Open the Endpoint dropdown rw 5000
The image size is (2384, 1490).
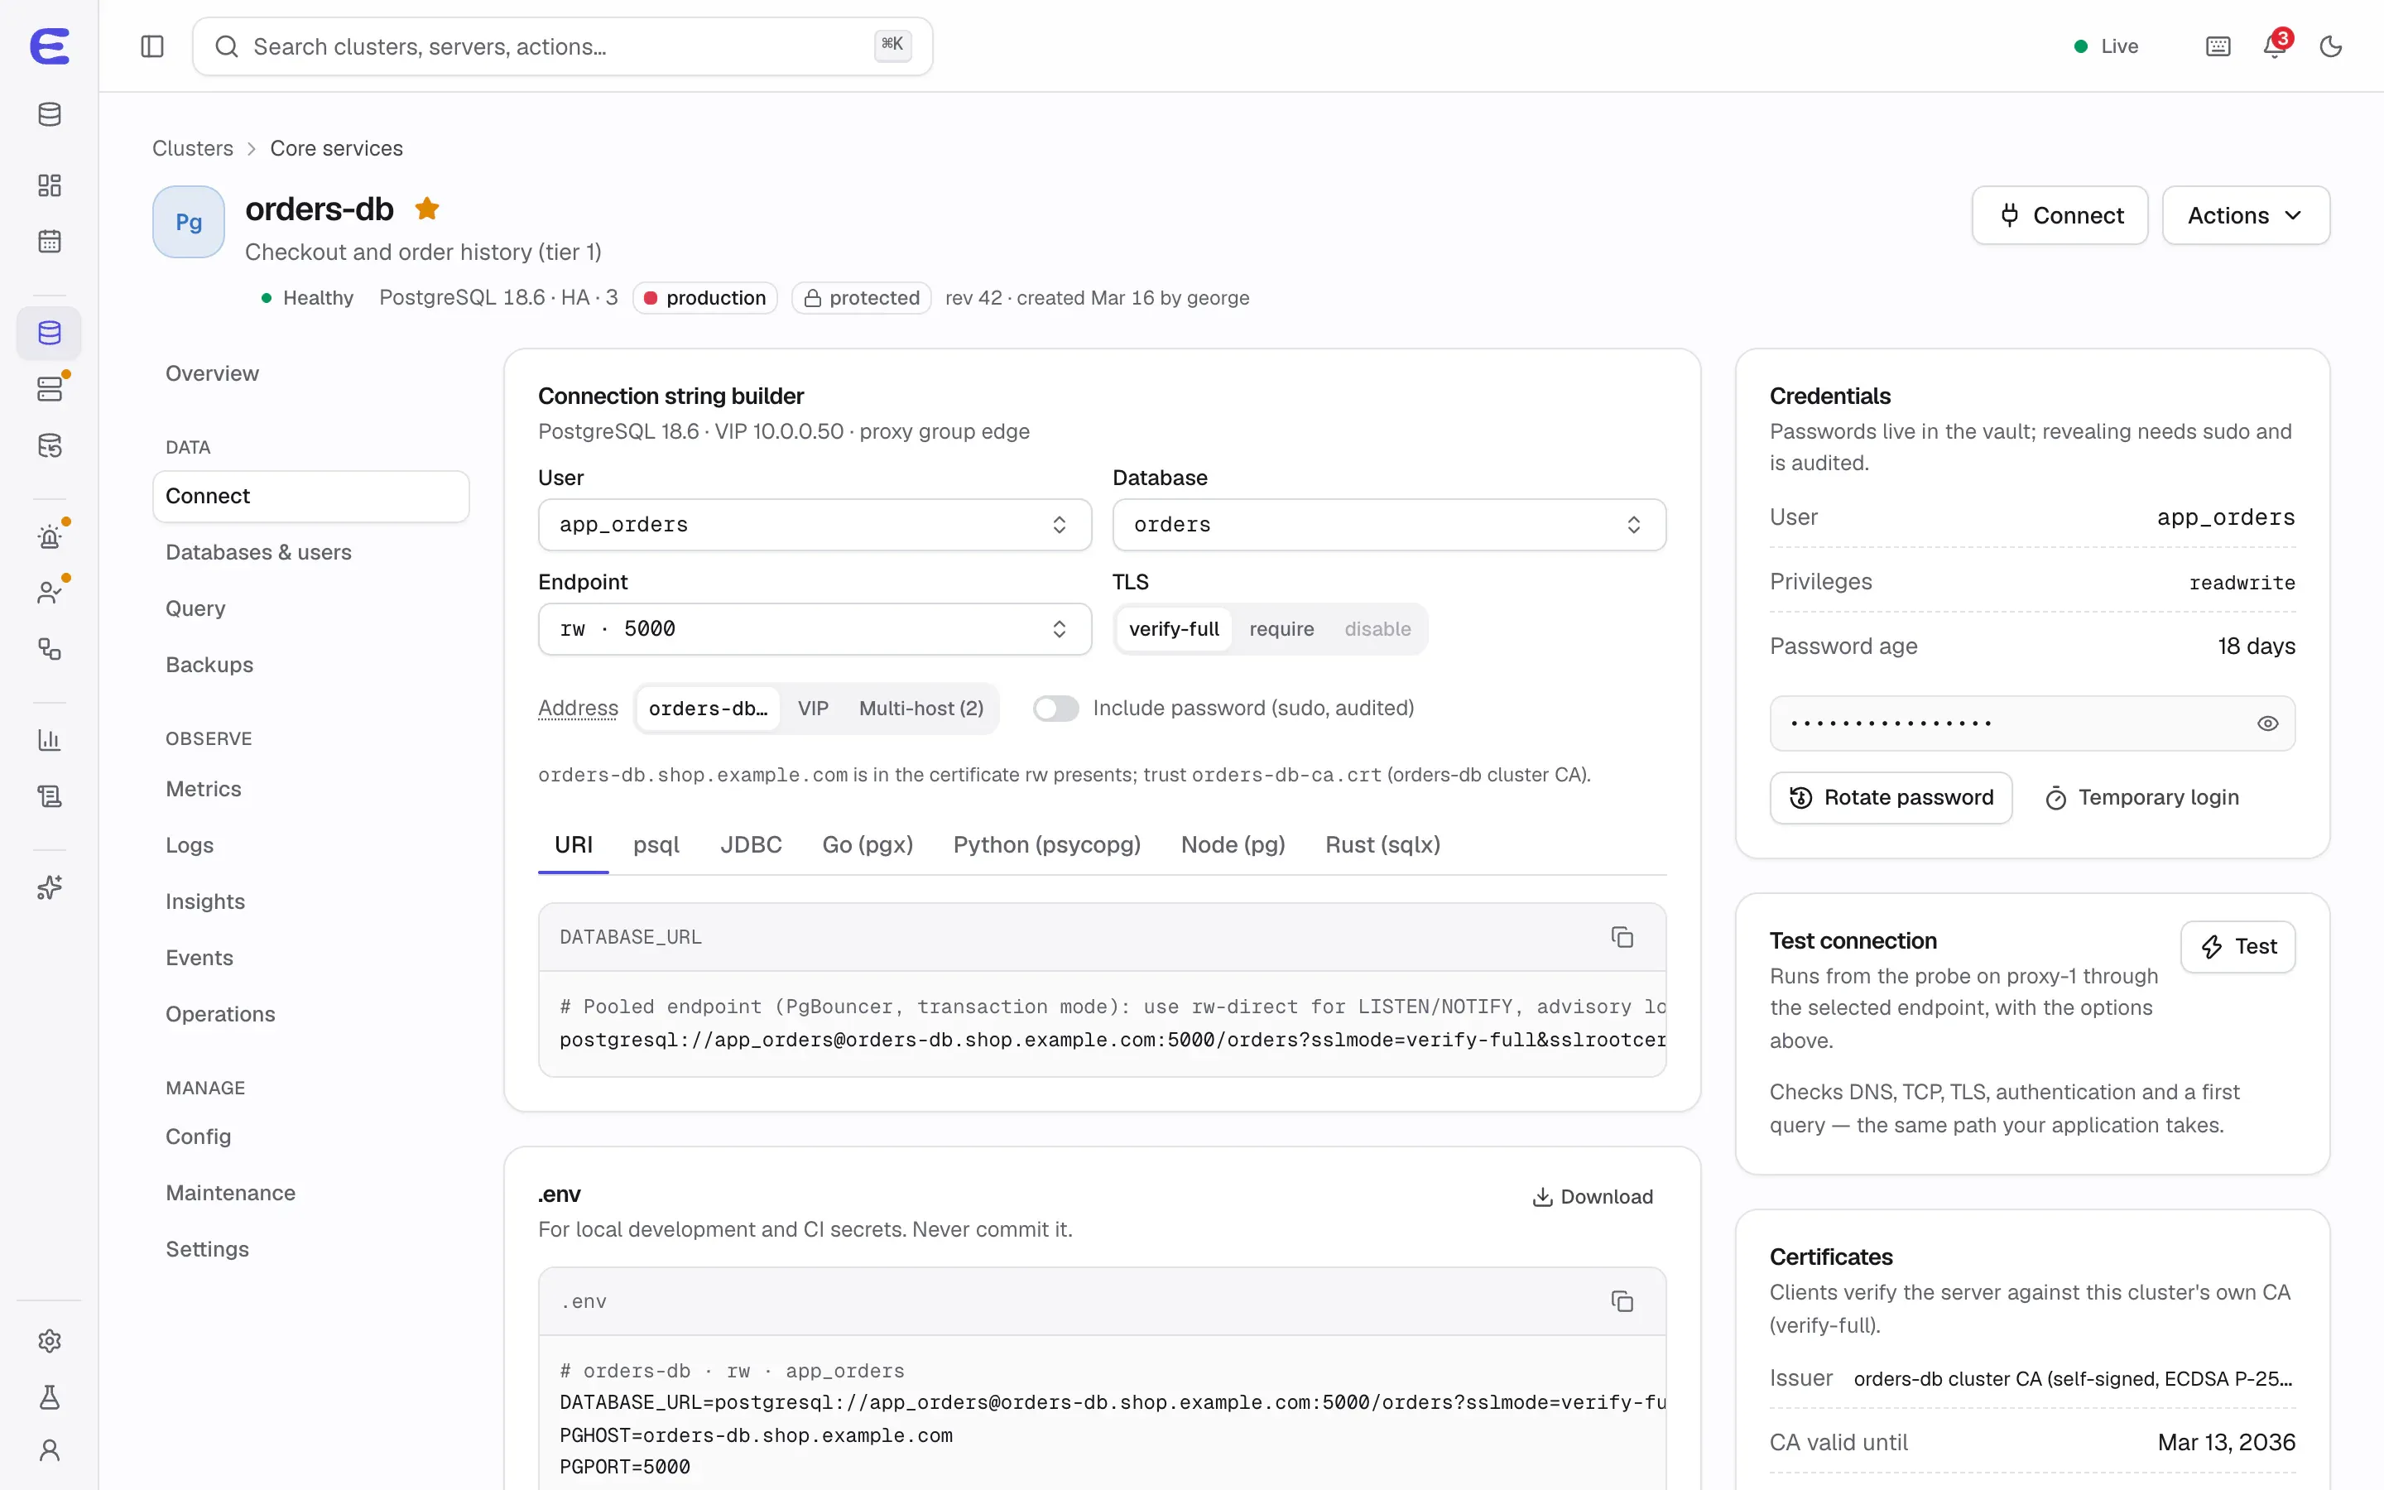click(x=815, y=629)
